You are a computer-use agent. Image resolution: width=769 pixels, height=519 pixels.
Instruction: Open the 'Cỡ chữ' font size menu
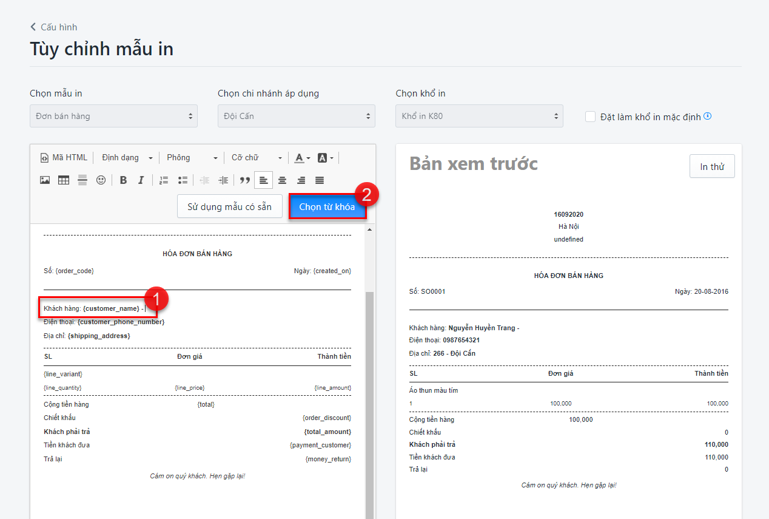(256, 158)
